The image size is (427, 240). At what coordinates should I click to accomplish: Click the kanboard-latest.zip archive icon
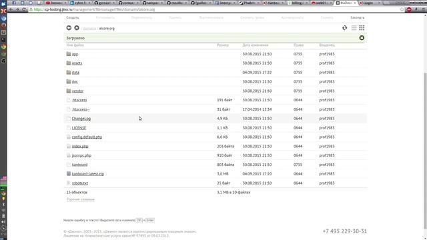pos(69,173)
